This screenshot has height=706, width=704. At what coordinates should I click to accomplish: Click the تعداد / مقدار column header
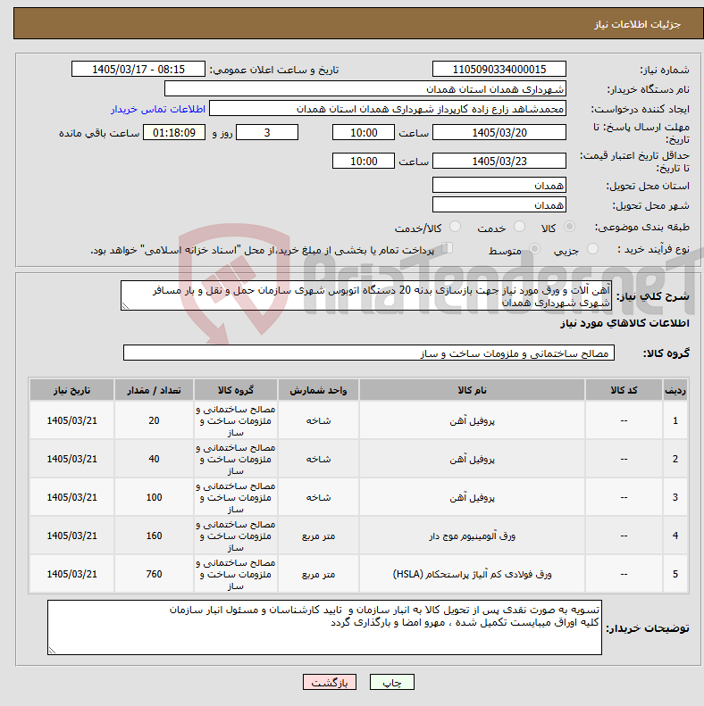155,390
